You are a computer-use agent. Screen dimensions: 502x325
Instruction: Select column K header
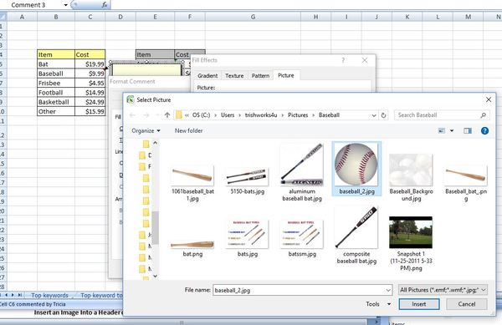coord(407,17)
